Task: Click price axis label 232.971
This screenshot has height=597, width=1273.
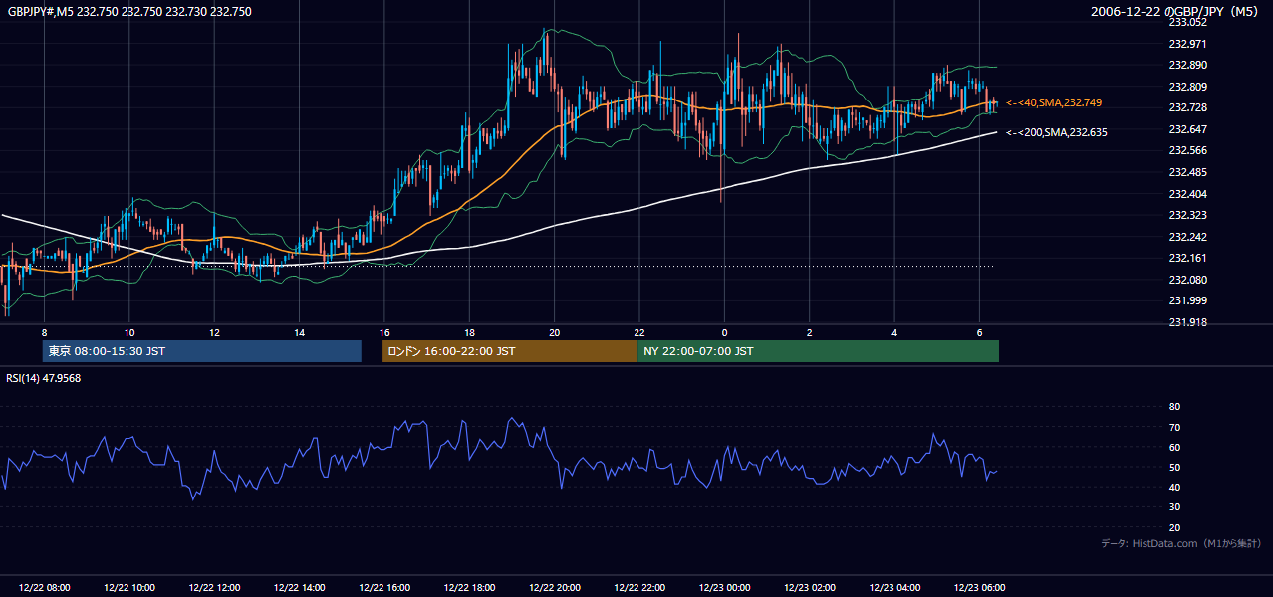Action: (1188, 44)
